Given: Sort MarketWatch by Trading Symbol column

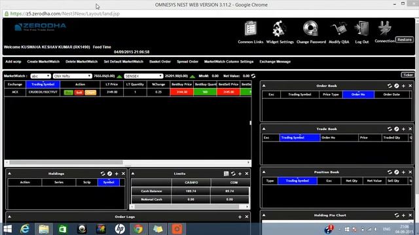Looking at the screenshot, I should (x=43, y=84).
